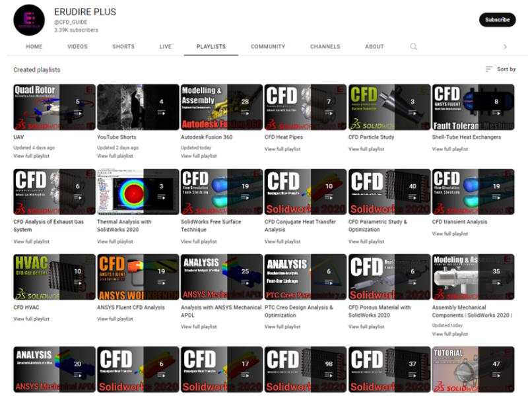Go to the SHORTS tab

tap(123, 47)
